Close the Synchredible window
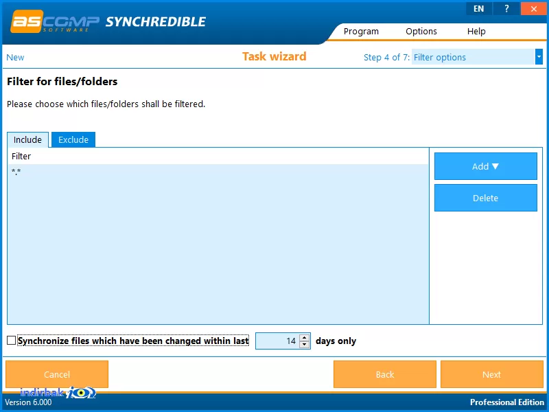The height and width of the screenshot is (412, 549). tap(534, 9)
